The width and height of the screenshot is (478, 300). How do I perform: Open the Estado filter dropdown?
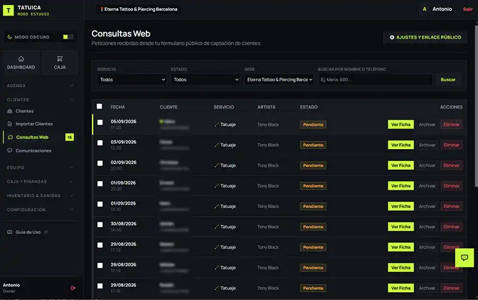(206, 79)
